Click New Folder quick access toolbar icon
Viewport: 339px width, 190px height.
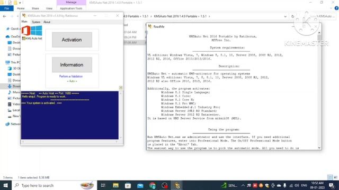click(15, 3)
